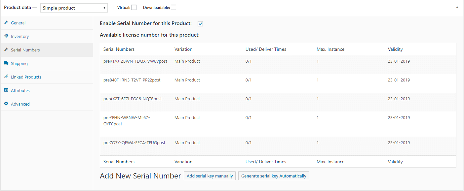The height and width of the screenshot is (191, 464).
Task: Click validity 23-01-2019 in pre7O7Y row
Action: pyautogui.click(x=399, y=143)
